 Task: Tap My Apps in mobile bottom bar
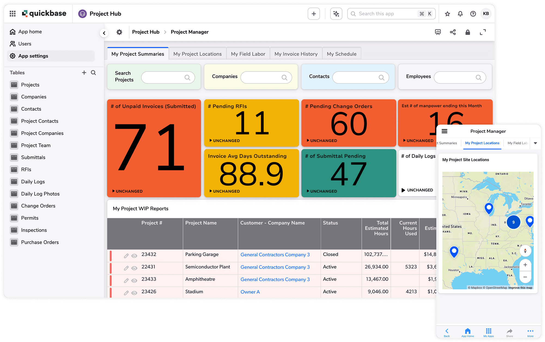click(x=489, y=332)
